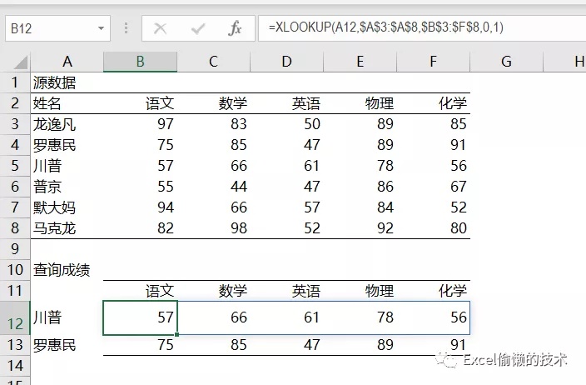Image resolution: width=586 pixels, height=385 pixels.
Task: Select row 1 header
Action: tap(15, 82)
